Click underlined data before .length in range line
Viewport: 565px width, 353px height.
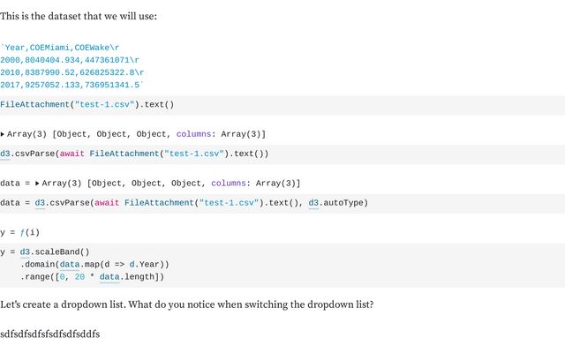pyautogui.click(x=109, y=277)
